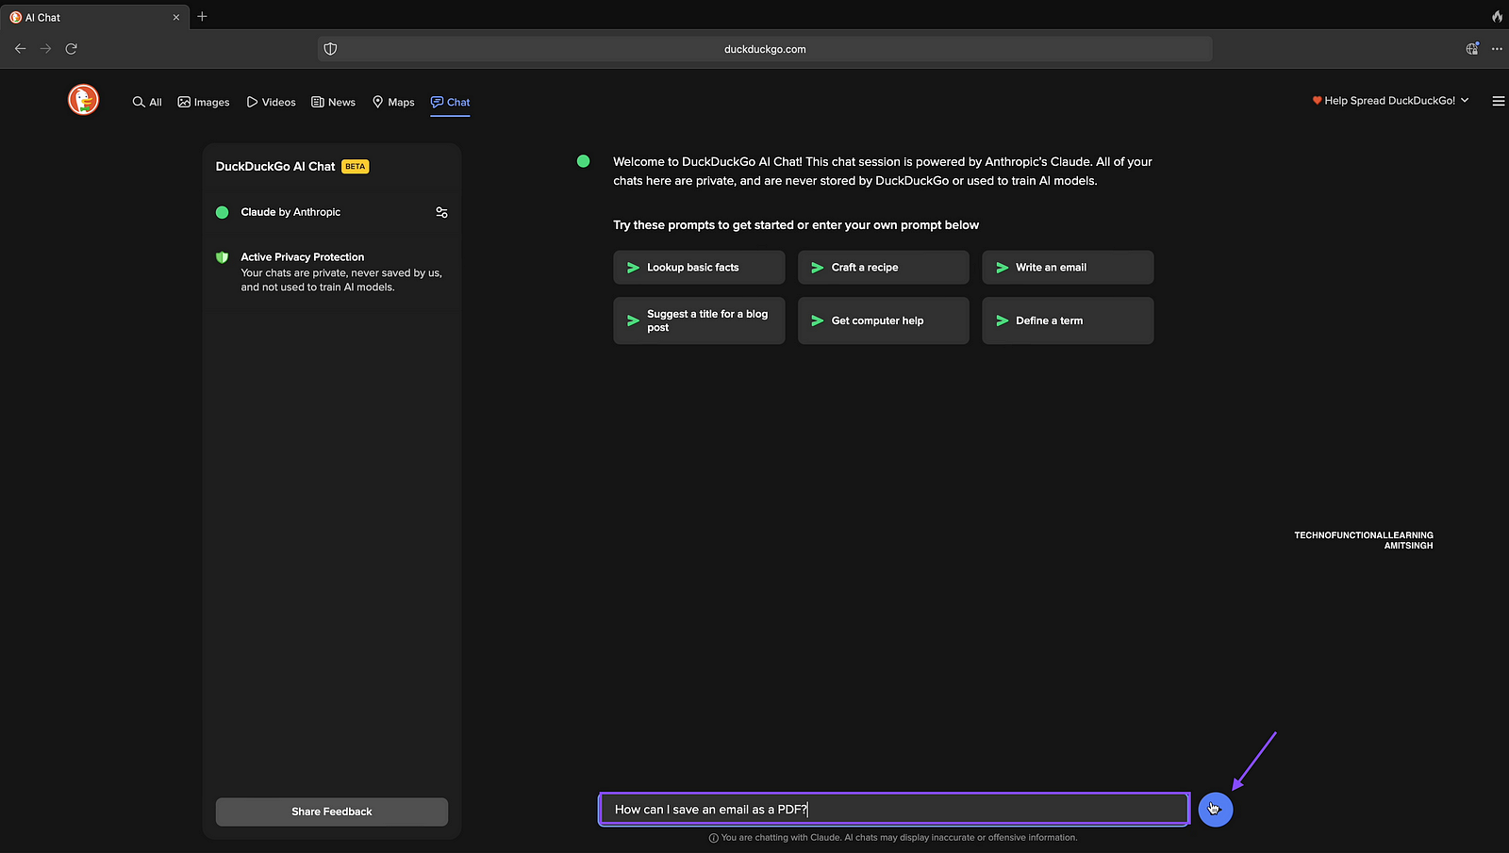
Task: Open the News search tab
Action: coord(334,102)
